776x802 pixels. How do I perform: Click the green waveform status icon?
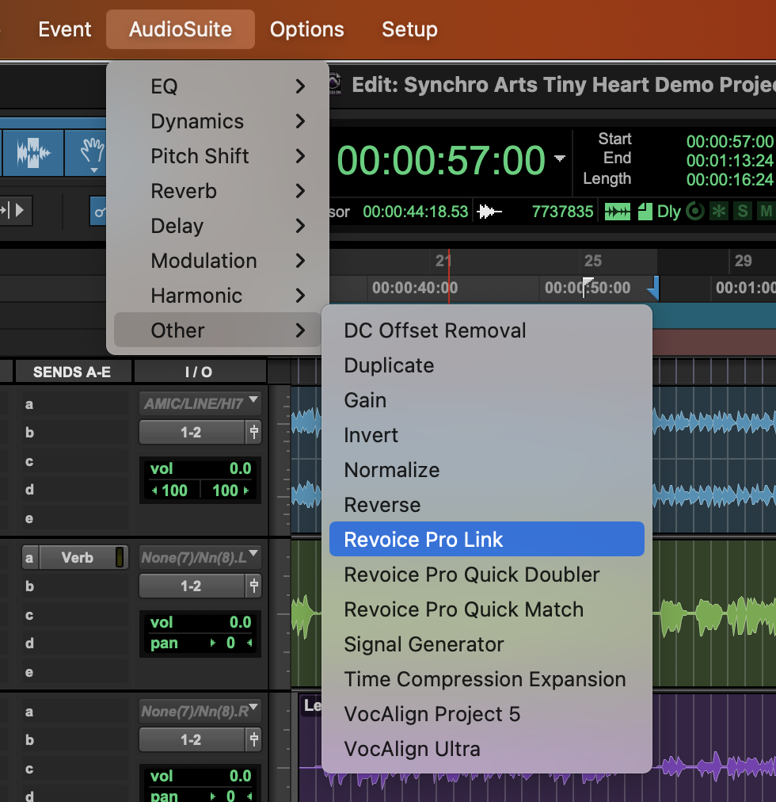click(618, 212)
